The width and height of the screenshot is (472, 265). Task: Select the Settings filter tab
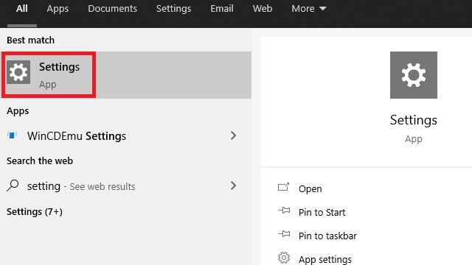(x=174, y=9)
